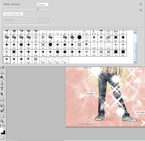Select the sparkle brush sized 200

pyautogui.click(x=36, y=53)
